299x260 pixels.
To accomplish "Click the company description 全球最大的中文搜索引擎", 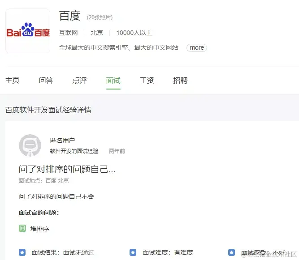I will (119, 47).
